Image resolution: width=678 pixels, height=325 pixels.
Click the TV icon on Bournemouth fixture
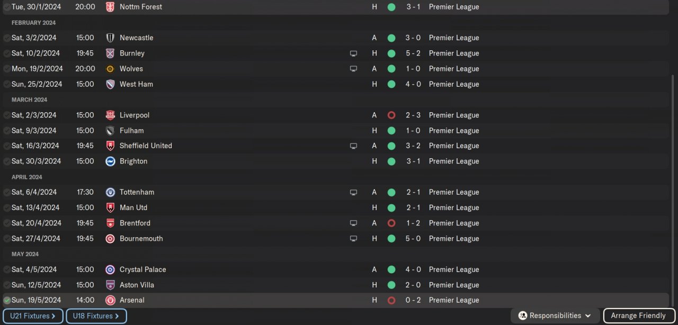click(353, 239)
